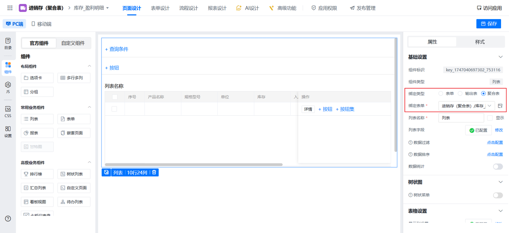
Task: Collapse the 基础设置 section
Action: pos(500,57)
